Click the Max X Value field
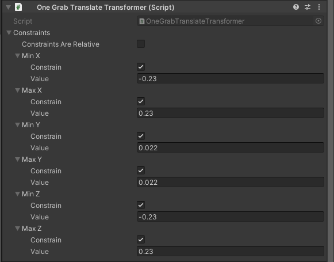 coord(231,113)
